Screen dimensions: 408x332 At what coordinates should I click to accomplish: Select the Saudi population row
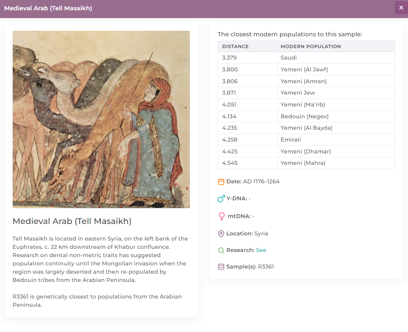pos(306,58)
